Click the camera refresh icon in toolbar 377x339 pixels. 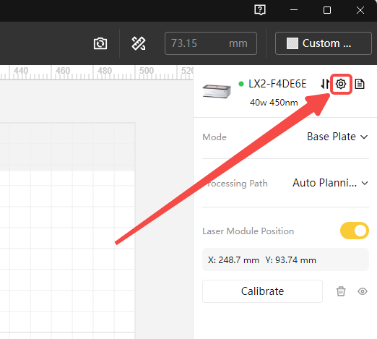coord(100,43)
